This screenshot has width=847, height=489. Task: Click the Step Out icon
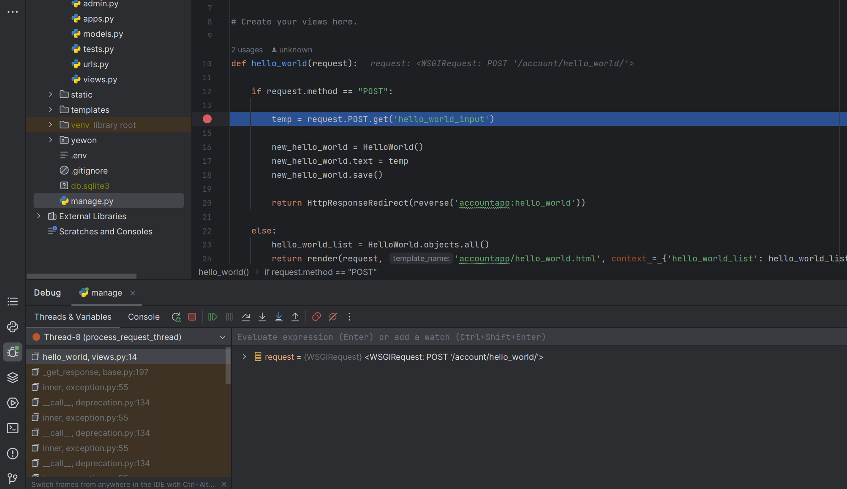(295, 317)
